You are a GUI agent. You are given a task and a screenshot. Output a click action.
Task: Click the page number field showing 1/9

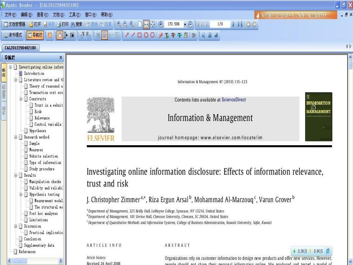coord(220,24)
